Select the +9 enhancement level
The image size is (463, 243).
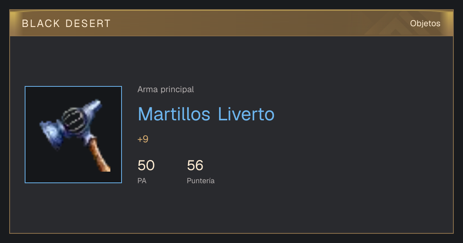(143, 139)
